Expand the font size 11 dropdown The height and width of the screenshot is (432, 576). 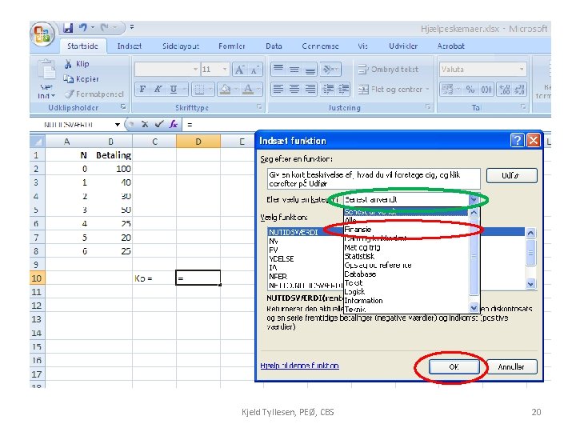pos(224,70)
